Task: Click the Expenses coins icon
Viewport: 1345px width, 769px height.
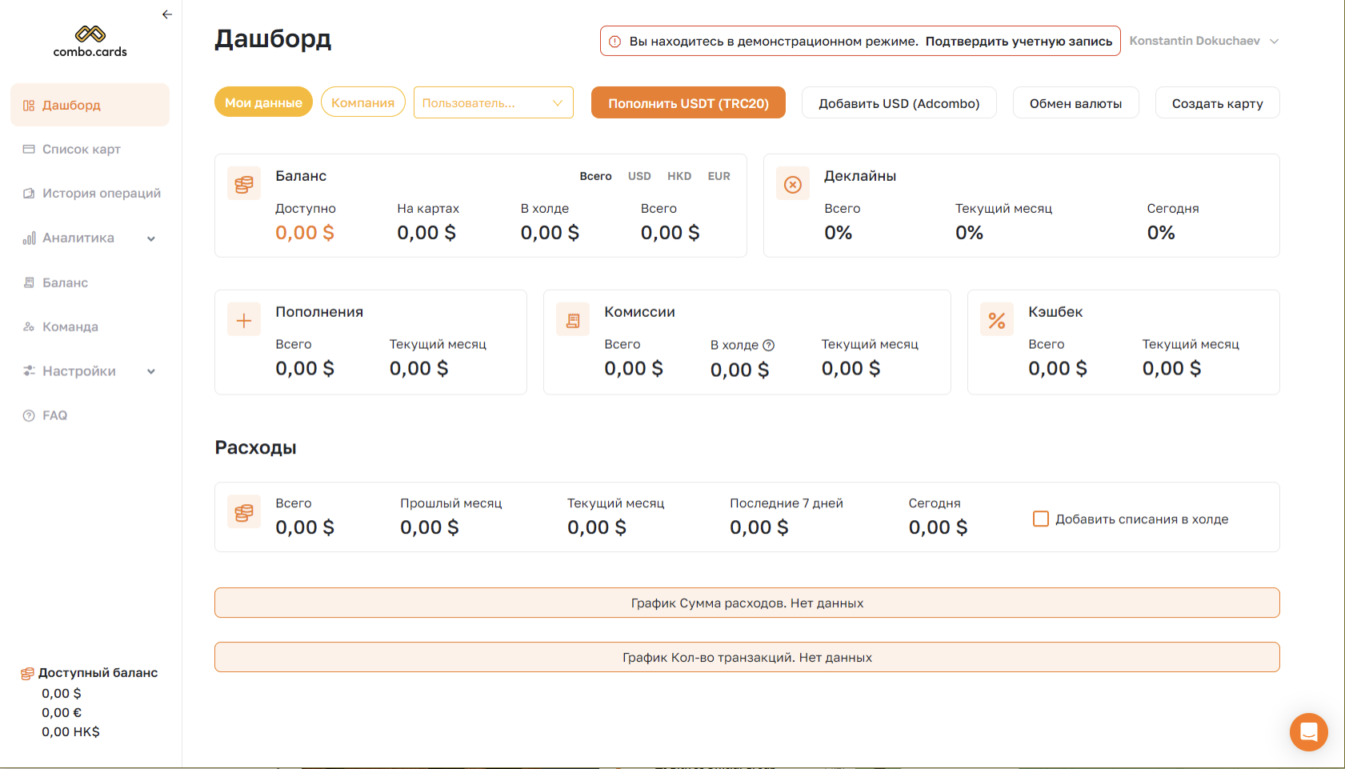Action: click(244, 511)
